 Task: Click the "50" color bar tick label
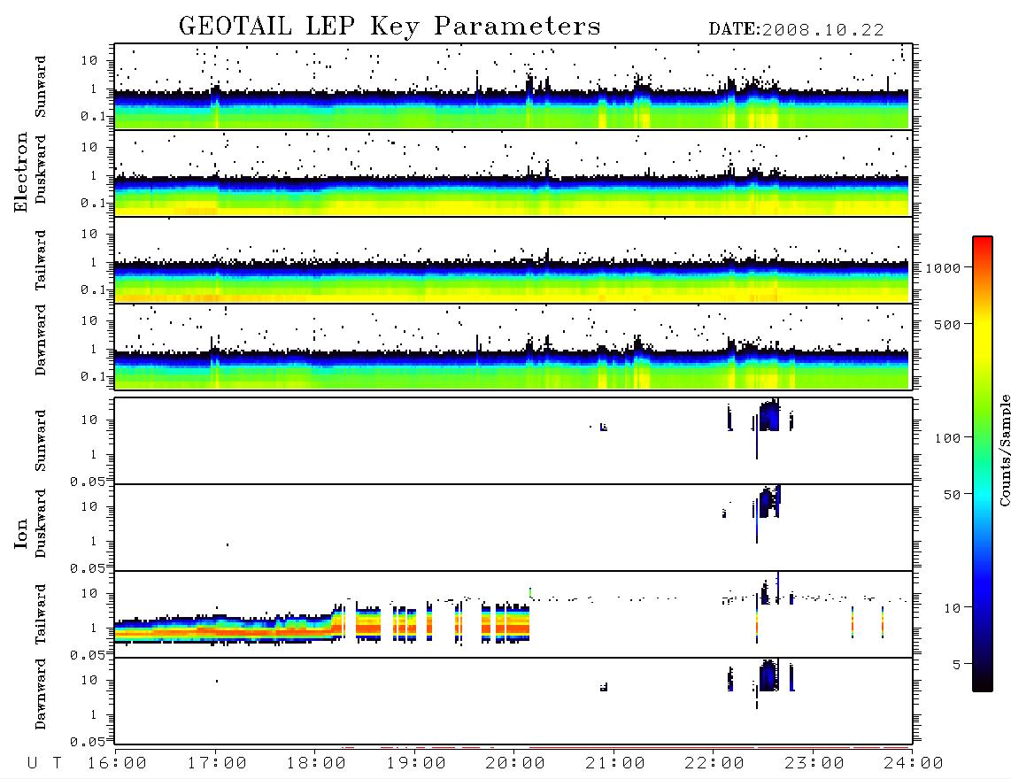click(951, 495)
